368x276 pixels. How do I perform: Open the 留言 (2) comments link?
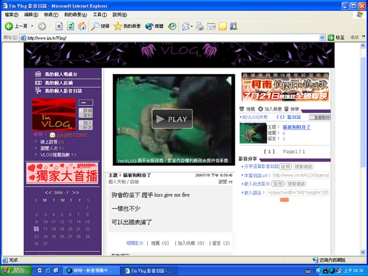click(221, 243)
